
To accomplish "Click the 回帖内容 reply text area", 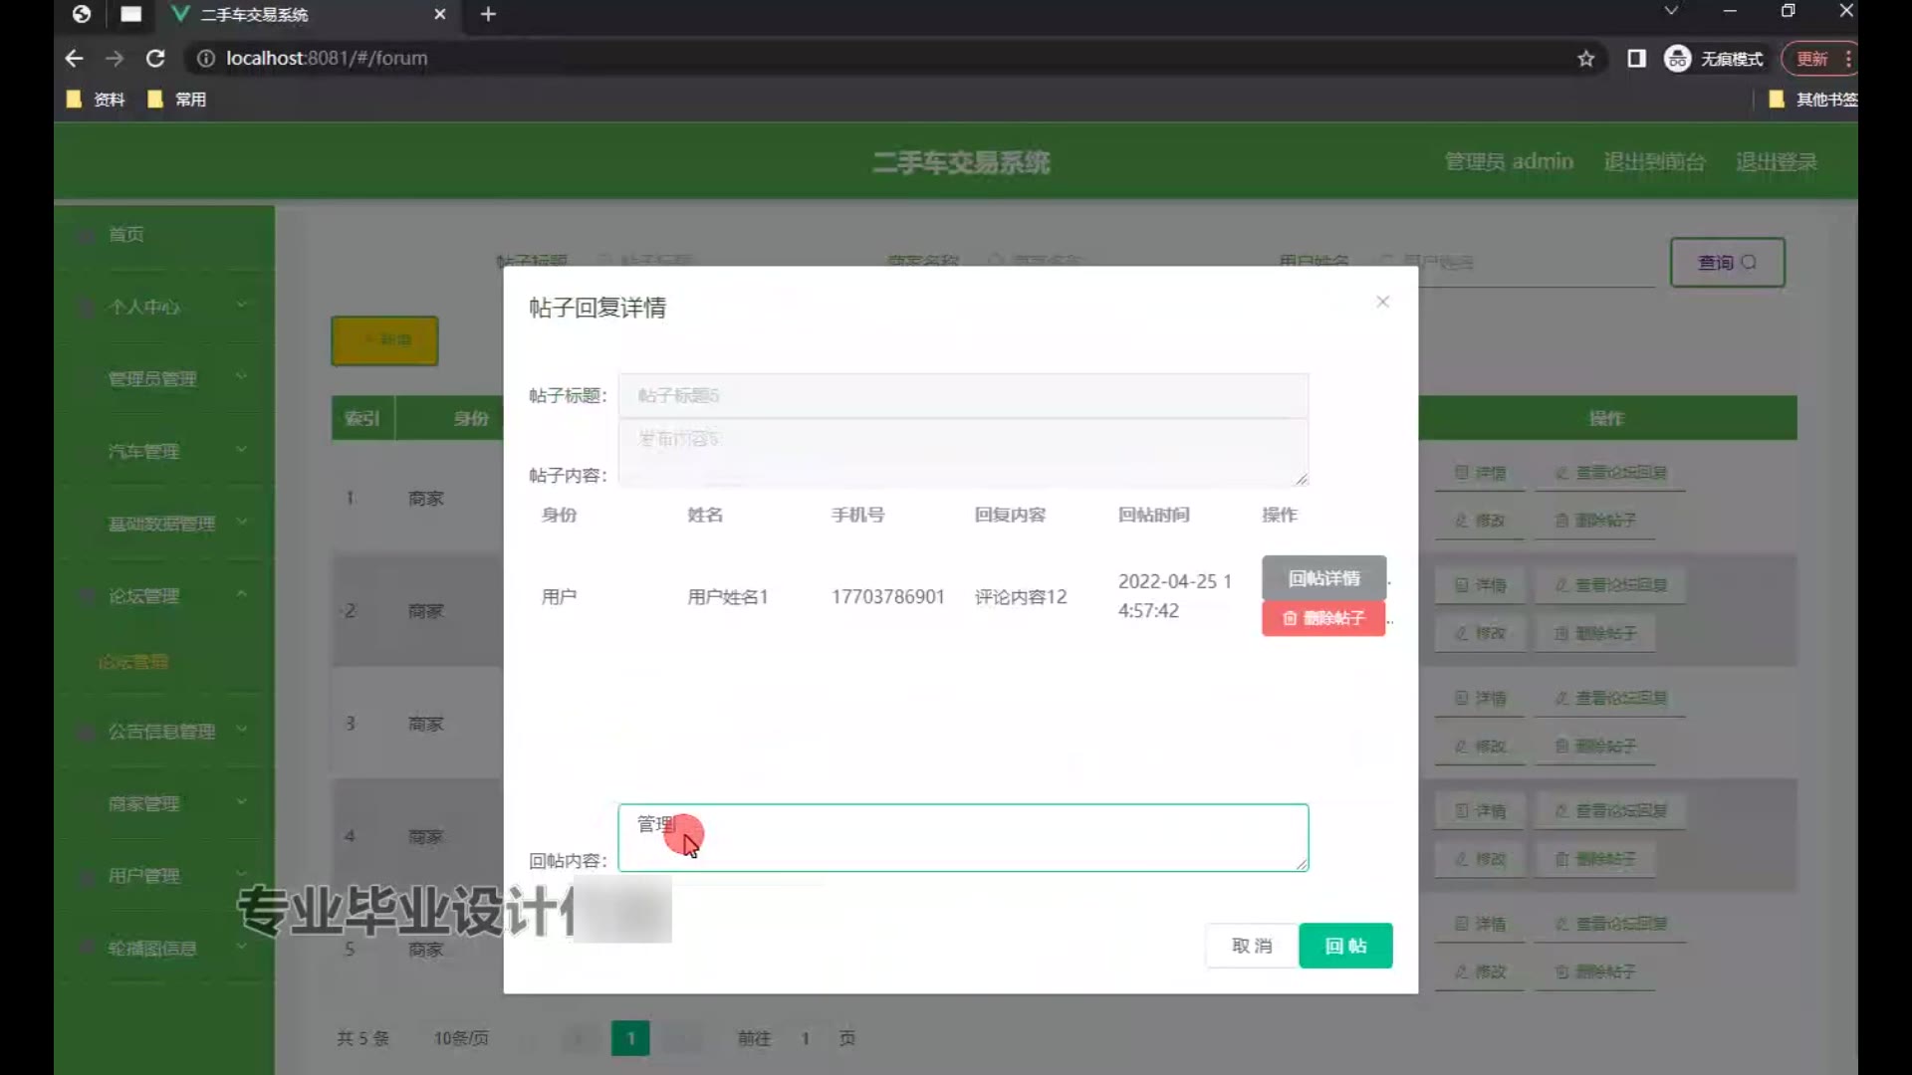I will [x=962, y=838].
